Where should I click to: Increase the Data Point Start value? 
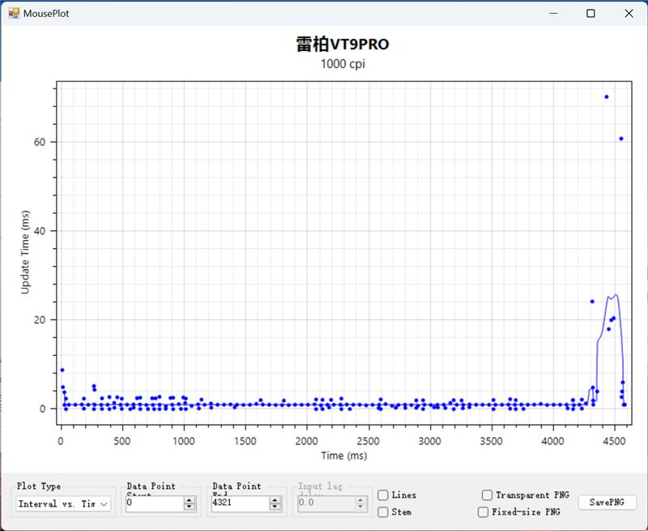[x=190, y=500]
